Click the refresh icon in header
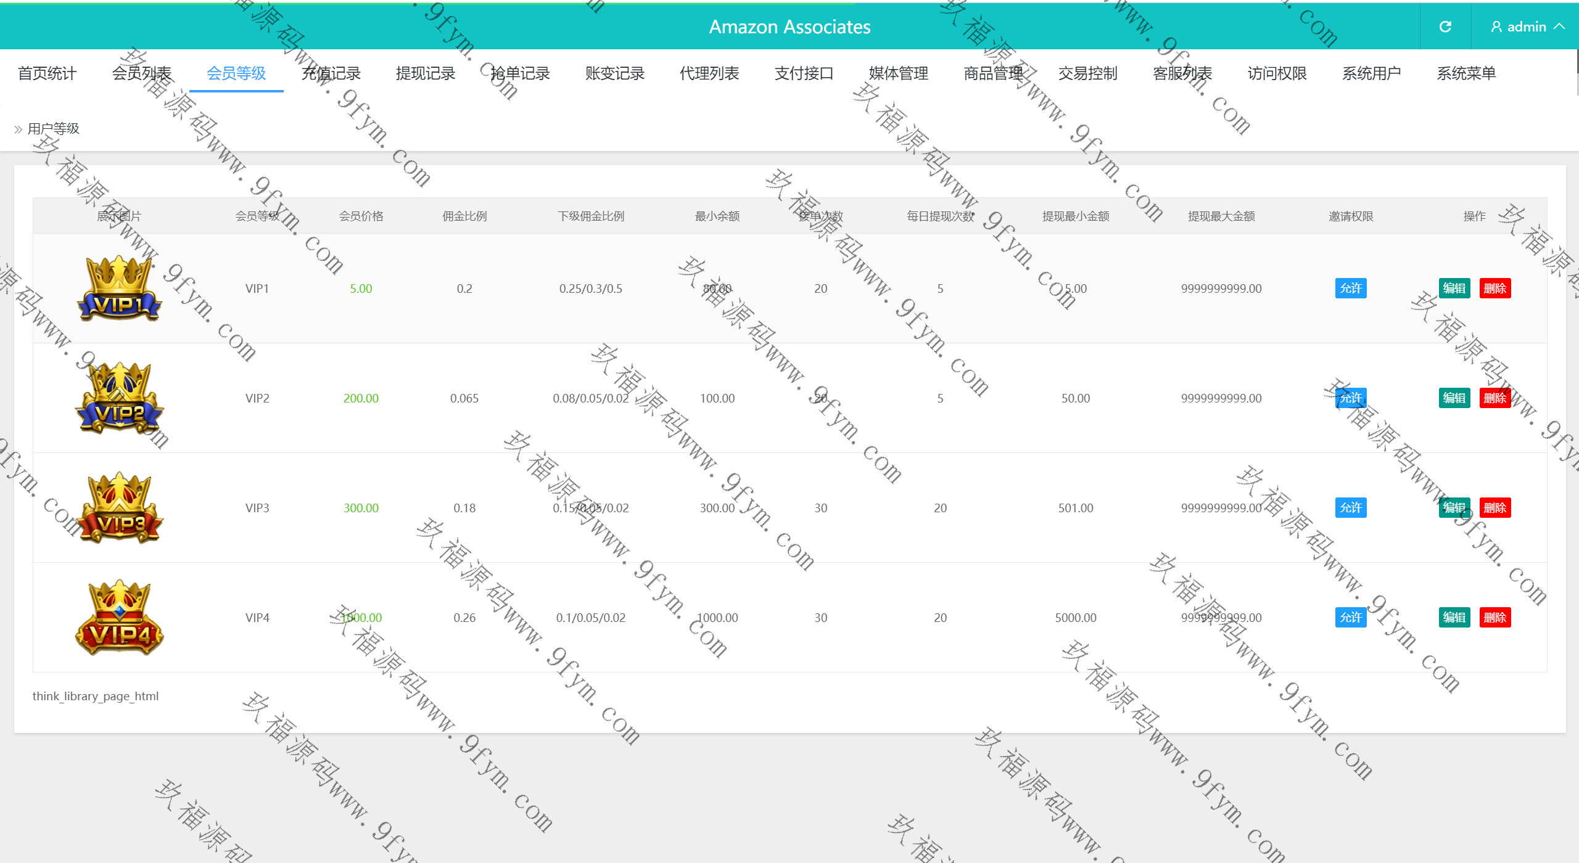The width and height of the screenshot is (1579, 863). click(1445, 27)
